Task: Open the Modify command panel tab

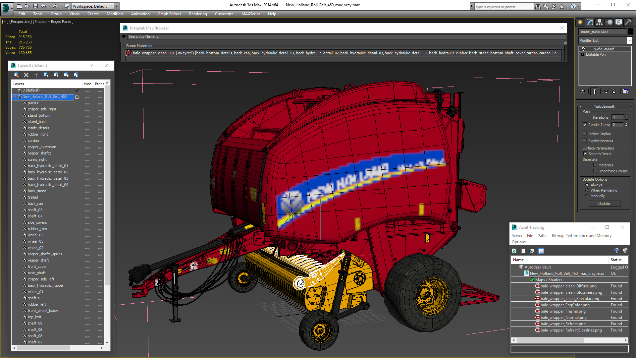Action: (590, 22)
